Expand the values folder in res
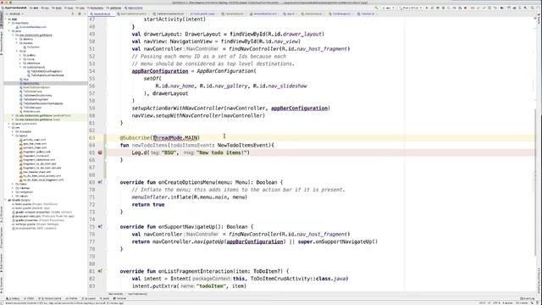This screenshot has height=305, width=542. point(14,196)
